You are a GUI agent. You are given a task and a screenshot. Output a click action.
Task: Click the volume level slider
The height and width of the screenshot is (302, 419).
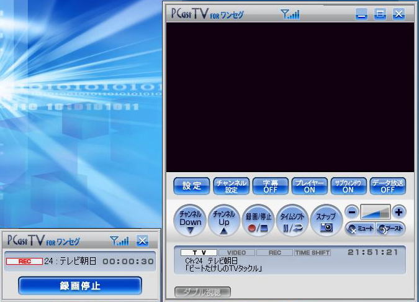376,212
